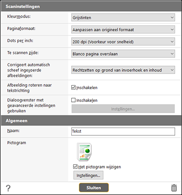Open the Paginaformaat dropdown
The image size is (182, 195).
point(123,29)
